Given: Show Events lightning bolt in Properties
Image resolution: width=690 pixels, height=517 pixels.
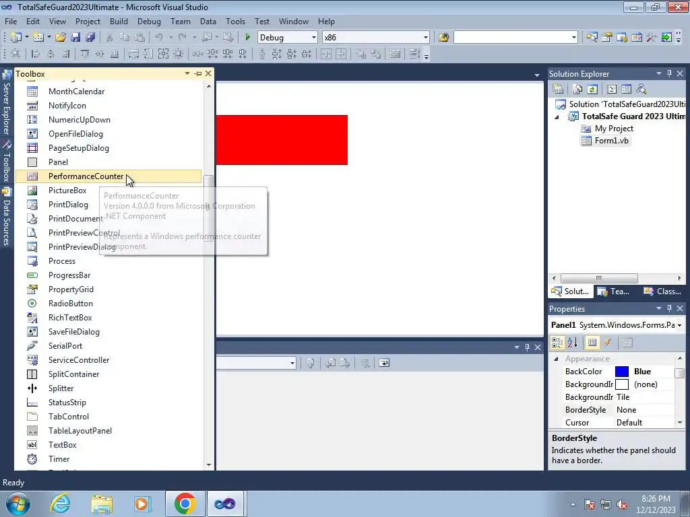Looking at the screenshot, I should [607, 343].
